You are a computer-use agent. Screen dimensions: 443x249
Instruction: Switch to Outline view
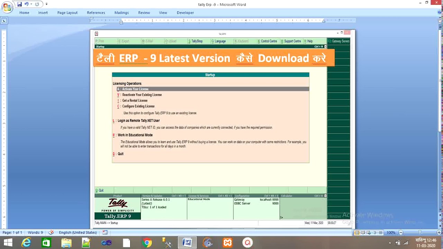(x=375, y=232)
